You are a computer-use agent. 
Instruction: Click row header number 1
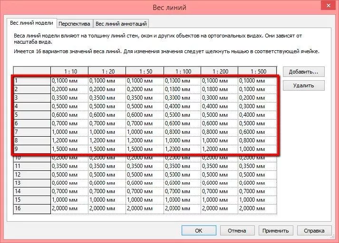tap(31, 81)
